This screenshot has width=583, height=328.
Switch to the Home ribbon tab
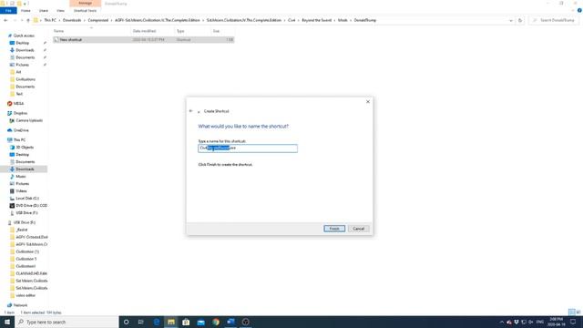(26, 11)
